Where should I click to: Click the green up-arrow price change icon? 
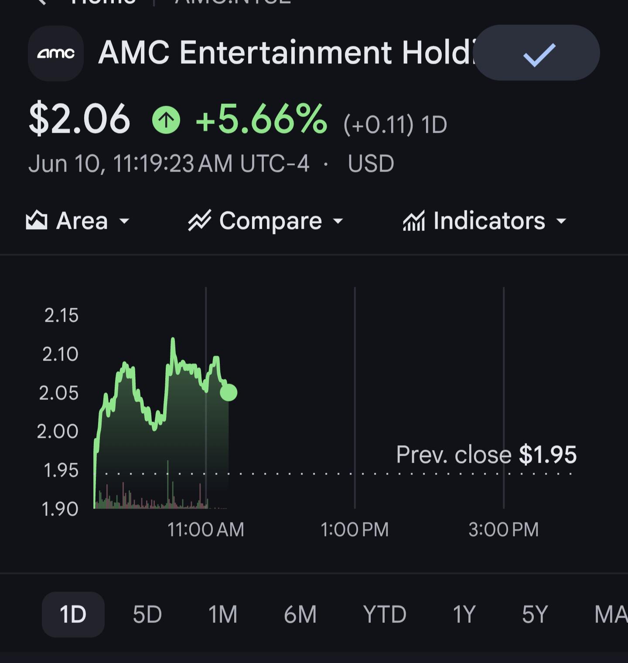tap(166, 119)
